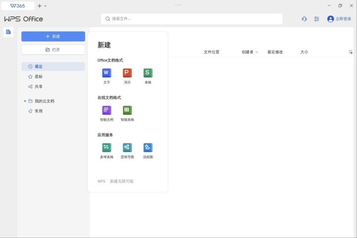Create a new 智能表格 online sheet
The height and width of the screenshot is (238, 357).
[127, 113]
